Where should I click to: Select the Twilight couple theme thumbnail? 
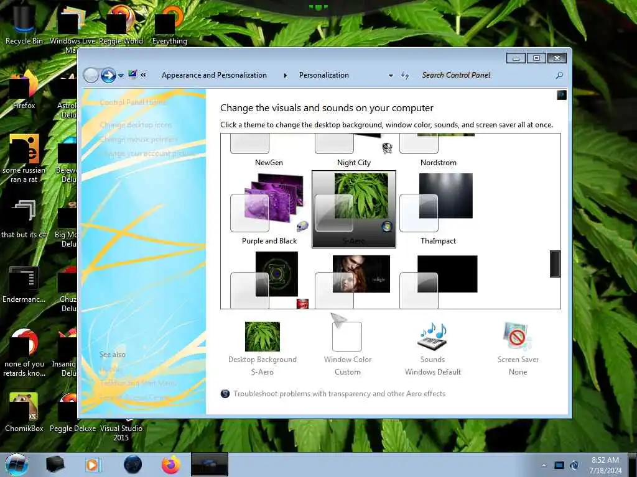coord(354,280)
